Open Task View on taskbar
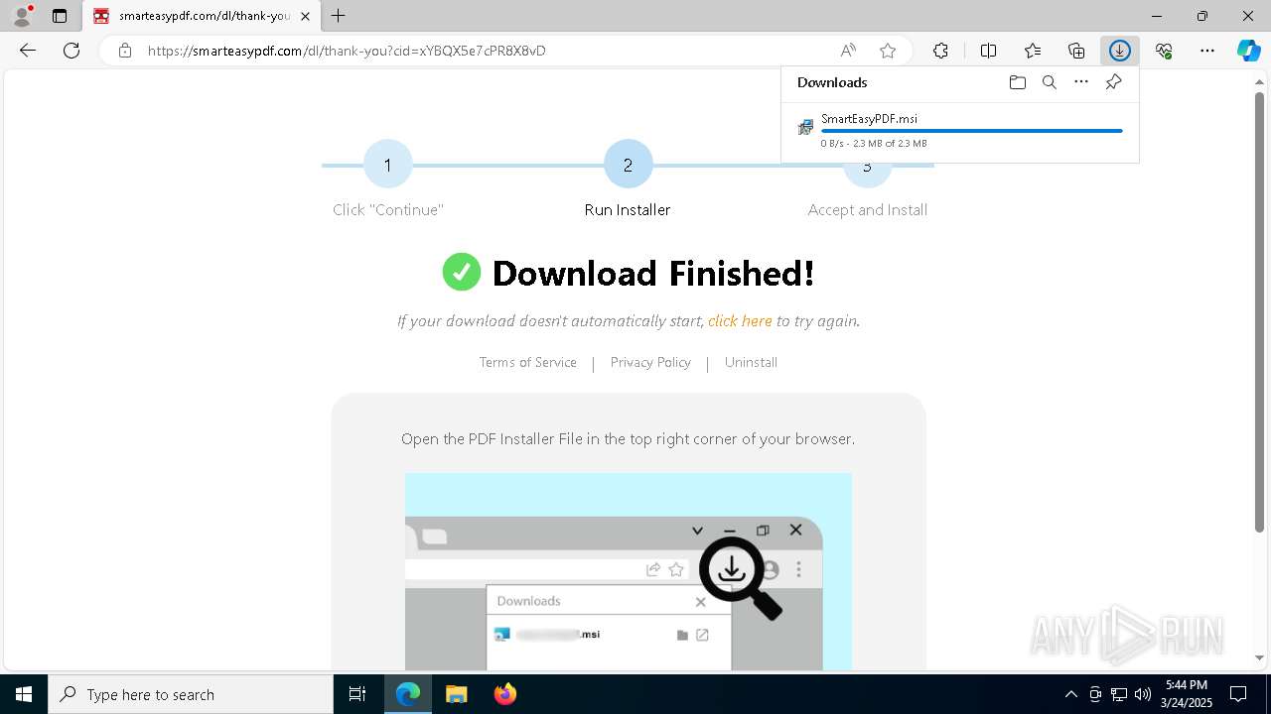 (358, 694)
